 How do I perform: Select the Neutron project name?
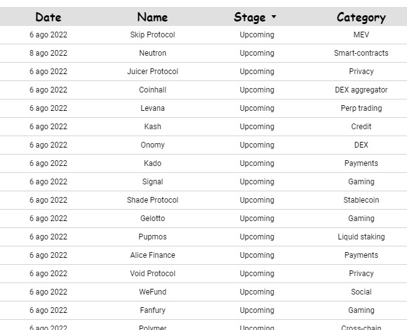click(152, 53)
